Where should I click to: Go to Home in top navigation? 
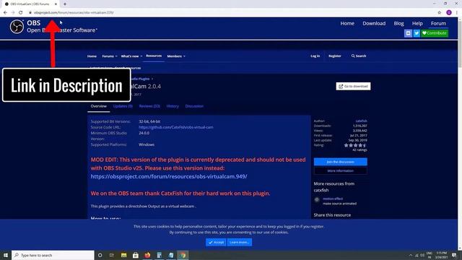tap(347, 23)
